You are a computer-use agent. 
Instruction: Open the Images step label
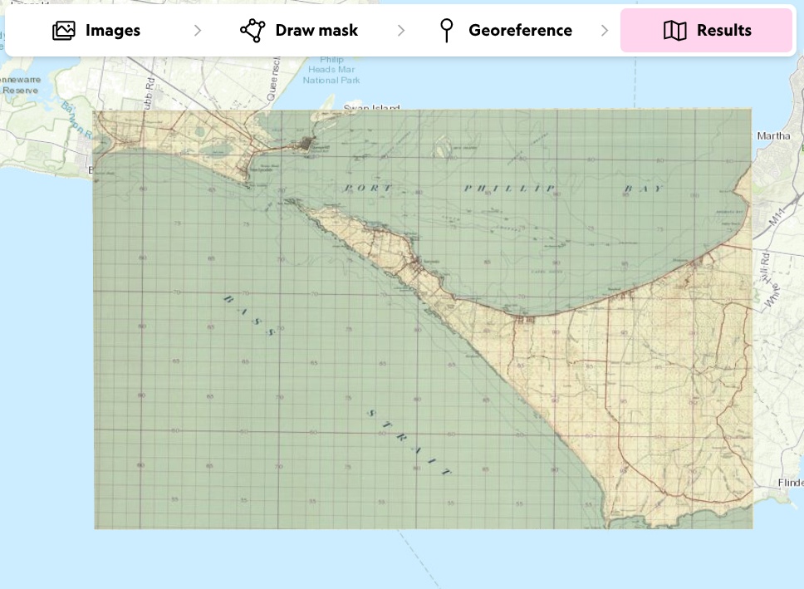click(x=113, y=31)
